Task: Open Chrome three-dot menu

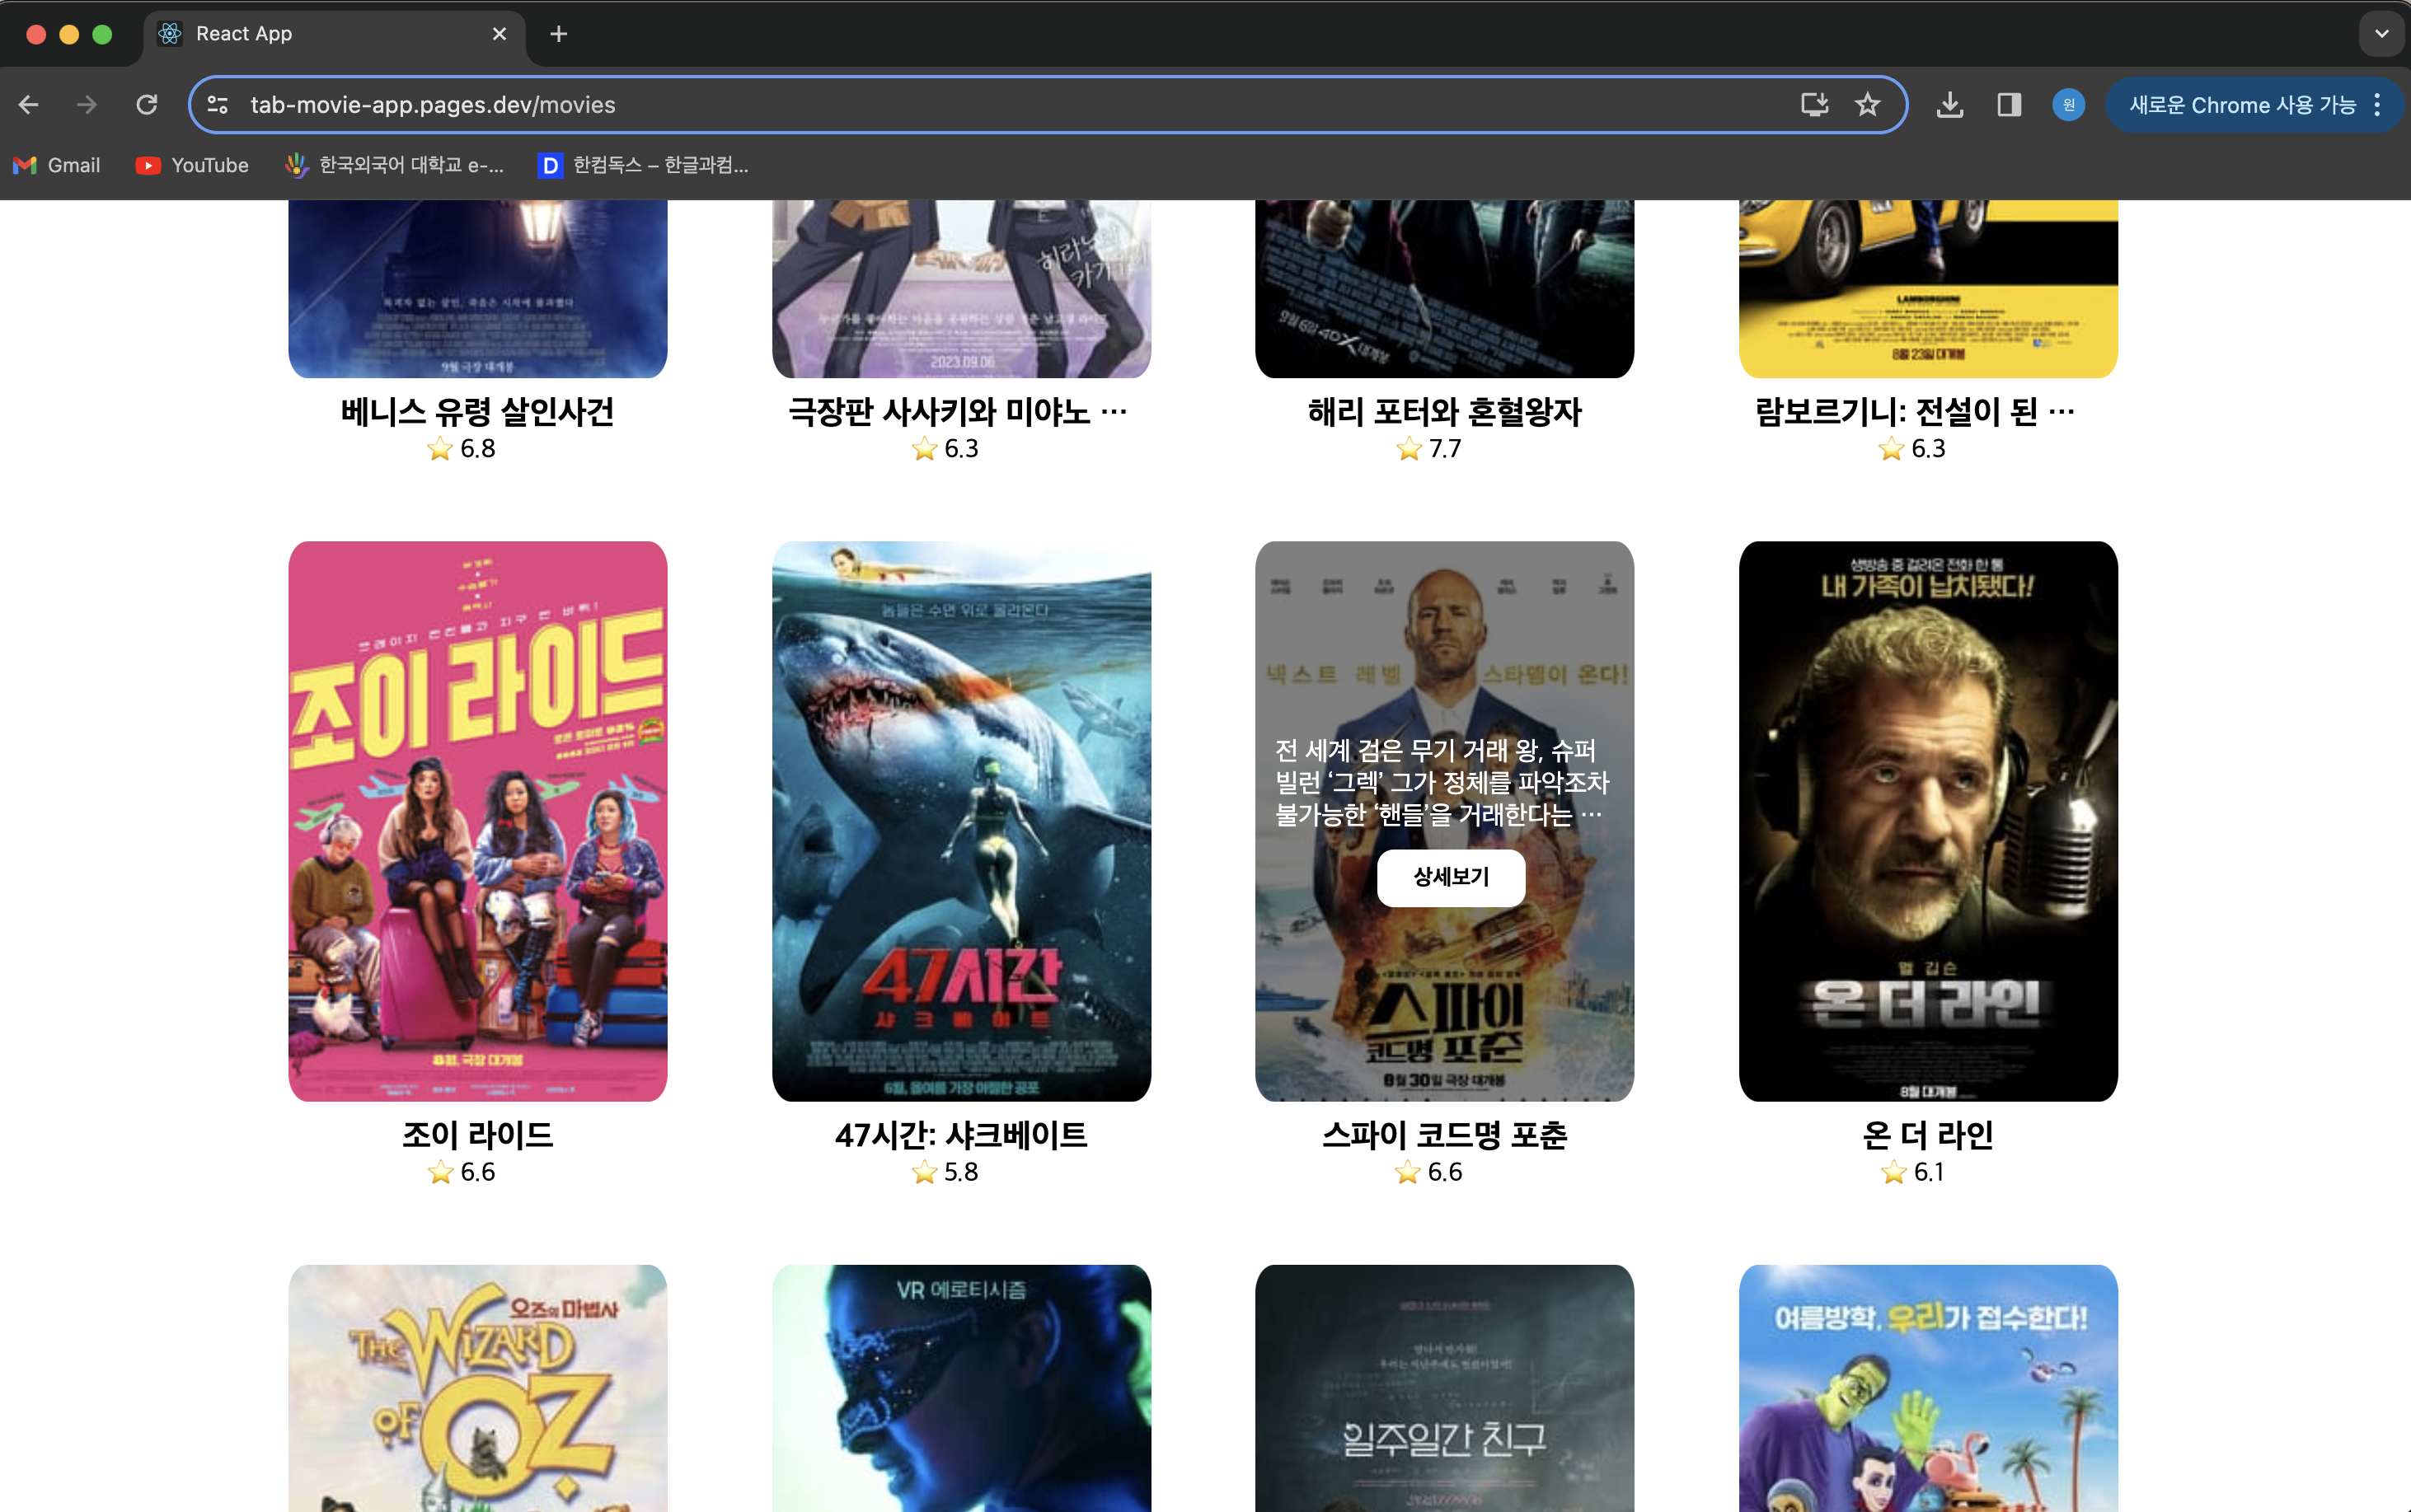Action: (2377, 104)
